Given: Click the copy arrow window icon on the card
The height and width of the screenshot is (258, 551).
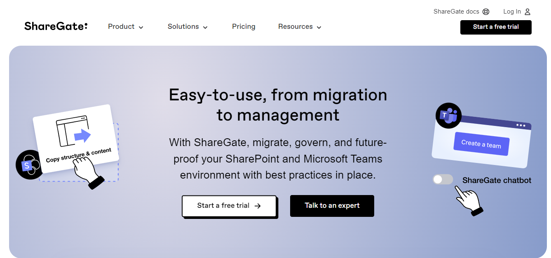Looking at the screenshot, I should [x=73, y=131].
